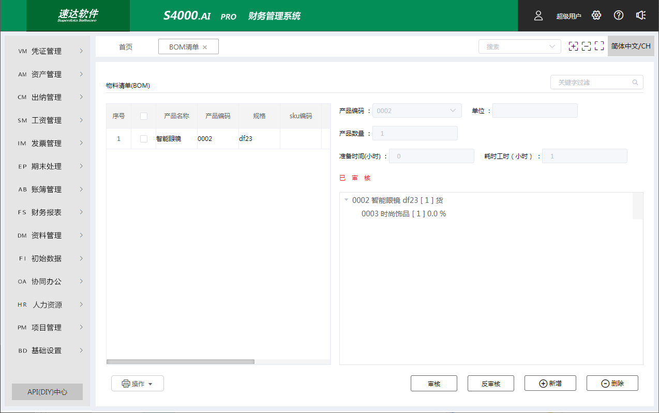Toggle the select-all checkbox in table header
The width and height of the screenshot is (659, 413).
point(144,116)
